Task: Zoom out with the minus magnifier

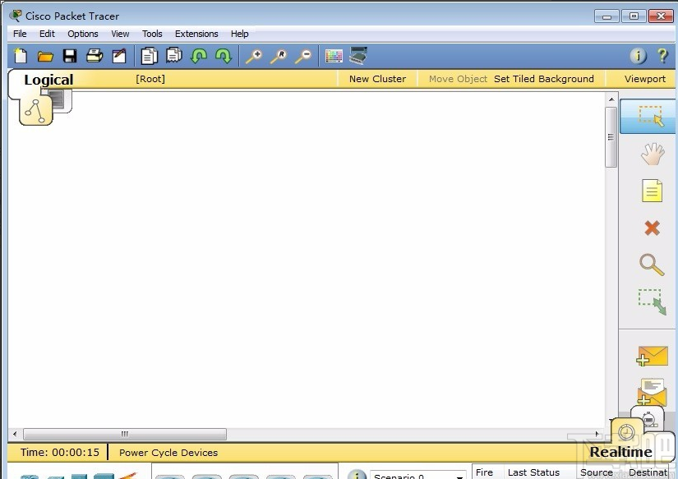Action: tap(303, 56)
